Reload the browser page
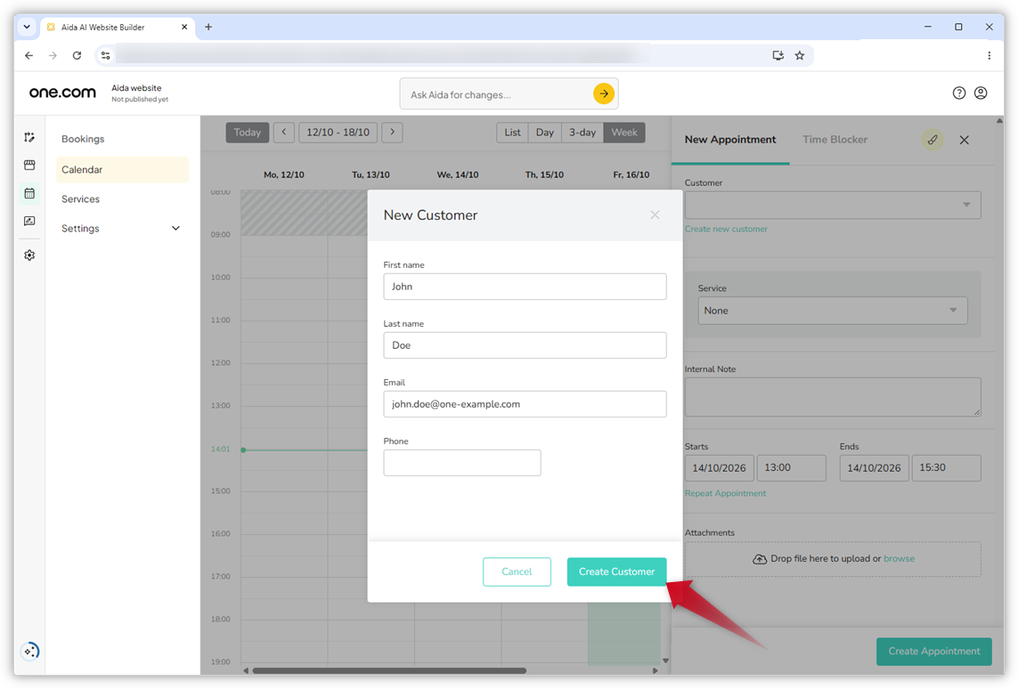This screenshot has width=1018, height=689. 77,55
